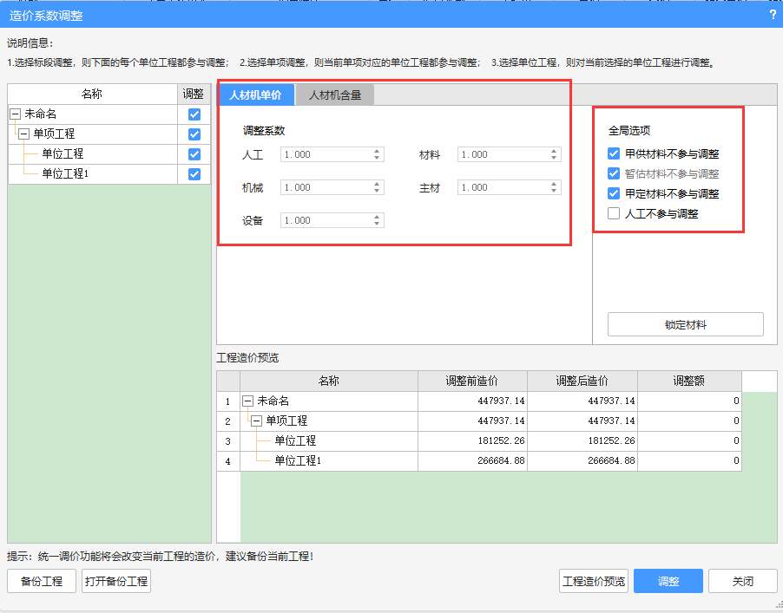Decrease the 主材 coefficient with down arrow
Viewport: 783px width, 613px height.
(x=554, y=192)
